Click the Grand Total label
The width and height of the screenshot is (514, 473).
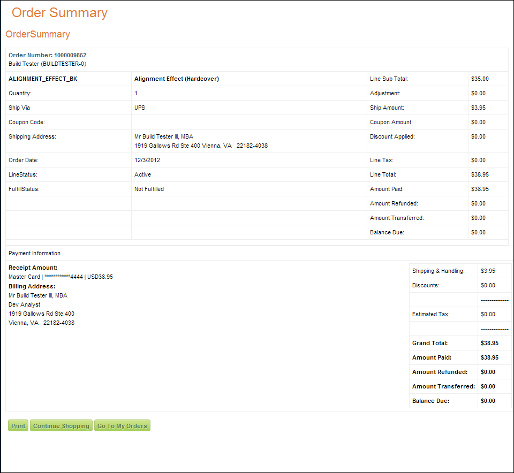click(x=430, y=343)
